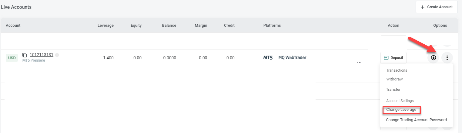
Task: Open the three-dot options menu
Action: tap(447, 58)
